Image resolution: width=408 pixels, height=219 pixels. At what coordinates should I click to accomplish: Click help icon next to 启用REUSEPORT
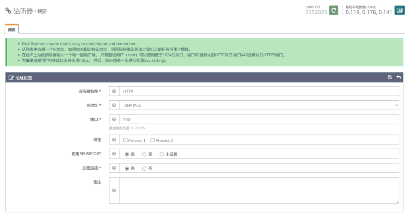(x=114, y=154)
